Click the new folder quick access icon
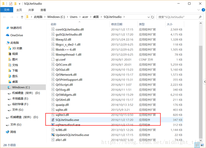Viewport: 206px width, 148px height. pos(15,4)
